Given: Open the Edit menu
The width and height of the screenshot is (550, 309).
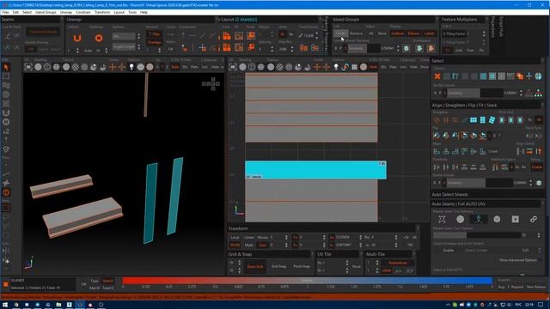Looking at the screenshot, I should click(x=15, y=12).
